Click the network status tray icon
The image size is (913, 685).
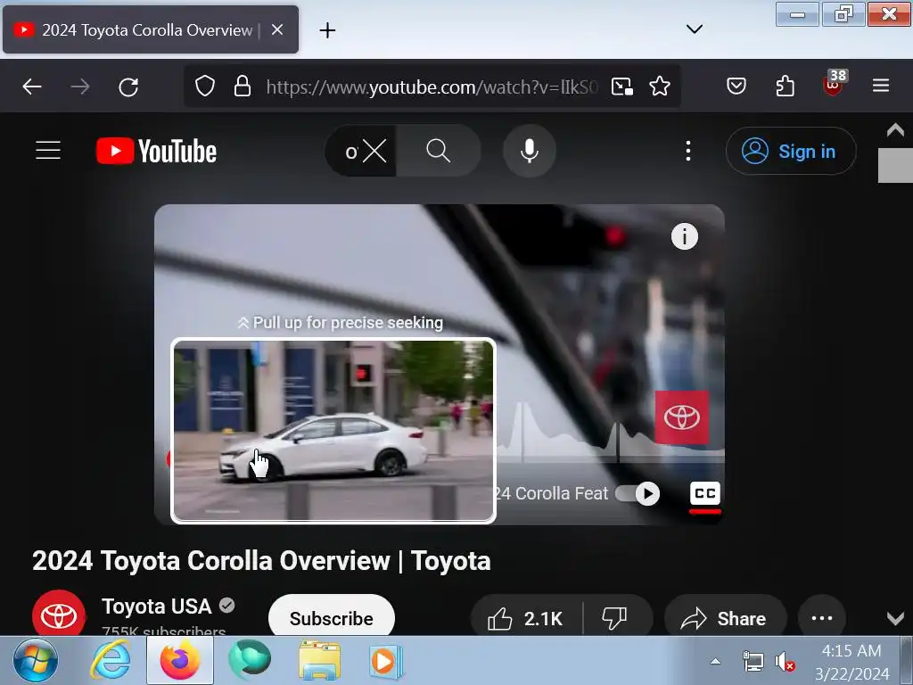(x=753, y=663)
